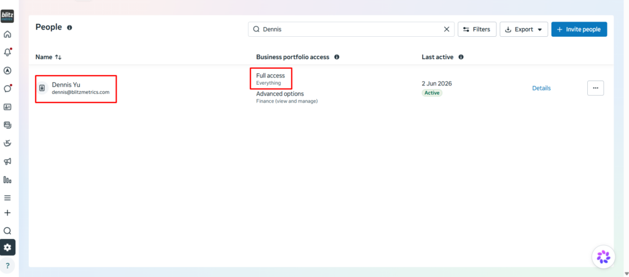Image resolution: width=629 pixels, height=277 pixels.
Task: Clear the Dennis search with X icon
Action: pos(447,29)
